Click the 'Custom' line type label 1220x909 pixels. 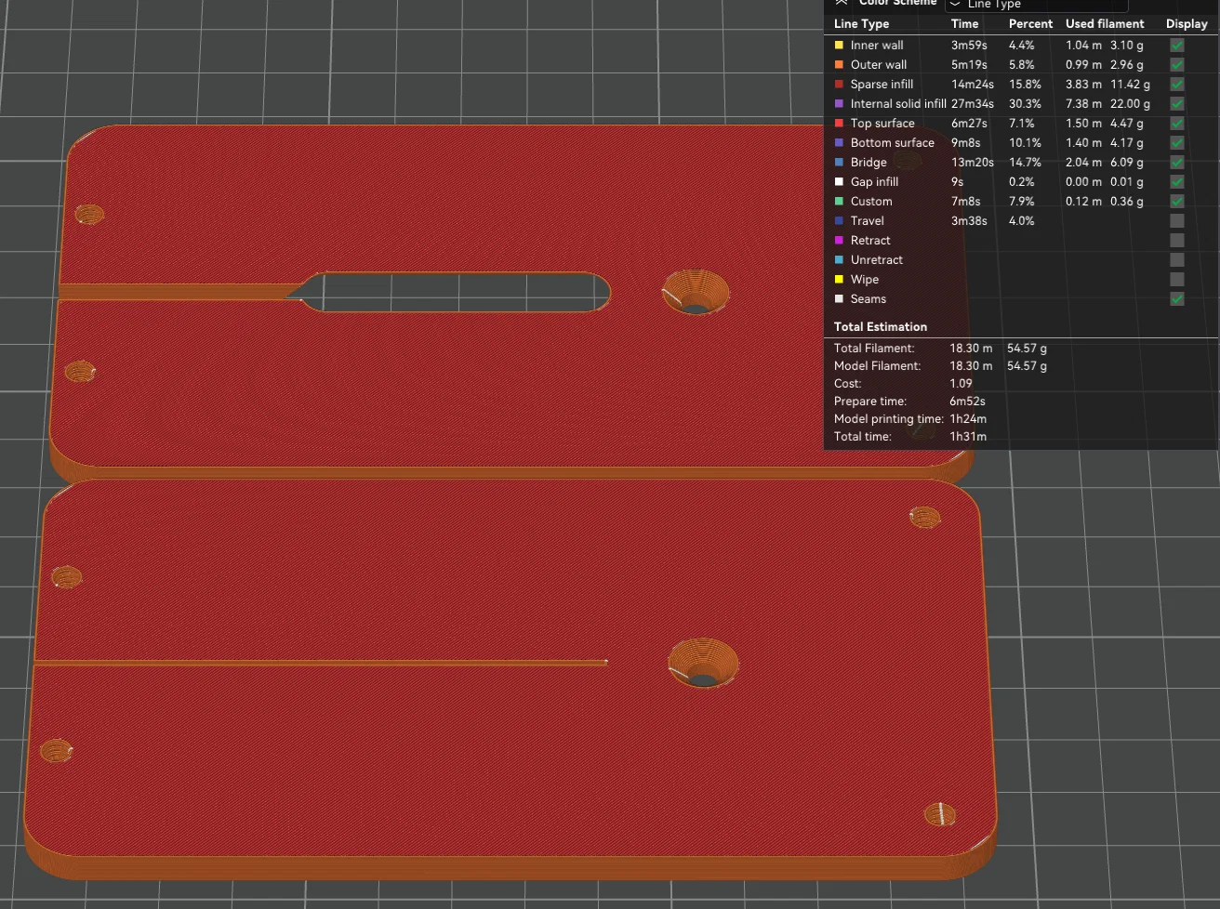[x=871, y=201]
